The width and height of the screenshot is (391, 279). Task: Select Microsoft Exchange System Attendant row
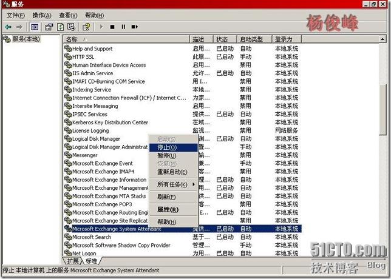(183, 229)
